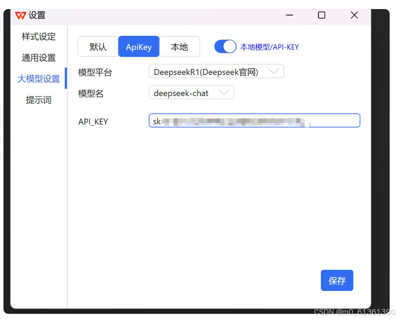Open the 模型平台 dropdown
Viewport: 397px width, 319px height.
coord(217,72)
